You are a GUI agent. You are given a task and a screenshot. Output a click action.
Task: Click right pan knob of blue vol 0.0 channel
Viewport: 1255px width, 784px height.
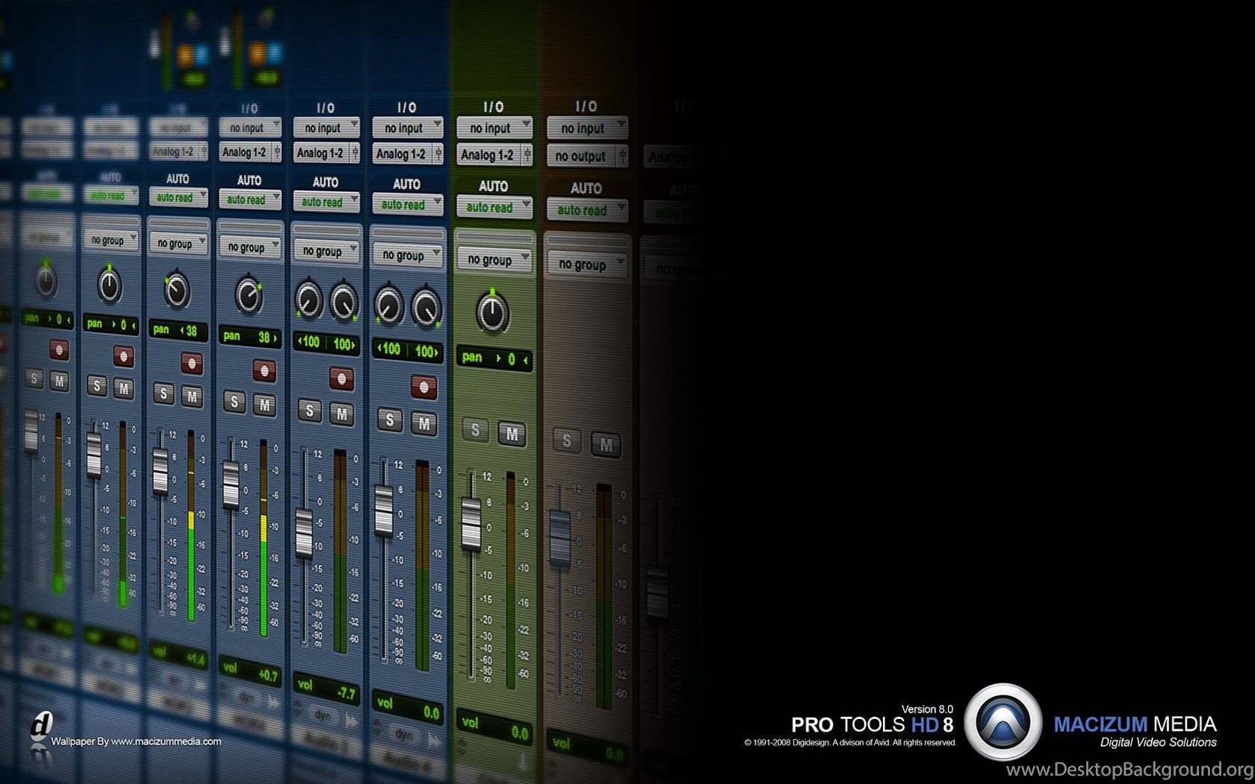(426, 308)
